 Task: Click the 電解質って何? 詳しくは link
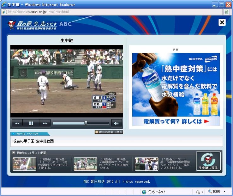[176, 121]
